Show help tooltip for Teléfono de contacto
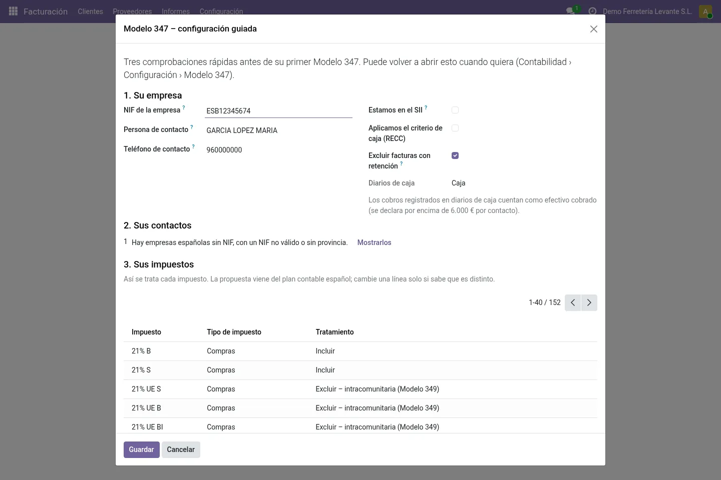This screenshot has height=480, width=721. point(193,146)
